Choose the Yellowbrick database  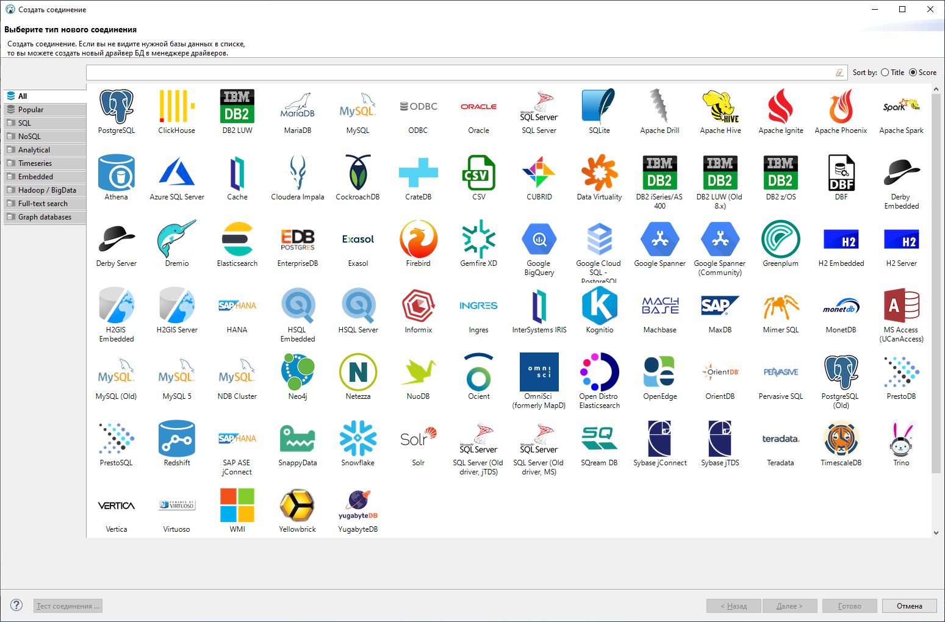298,506
